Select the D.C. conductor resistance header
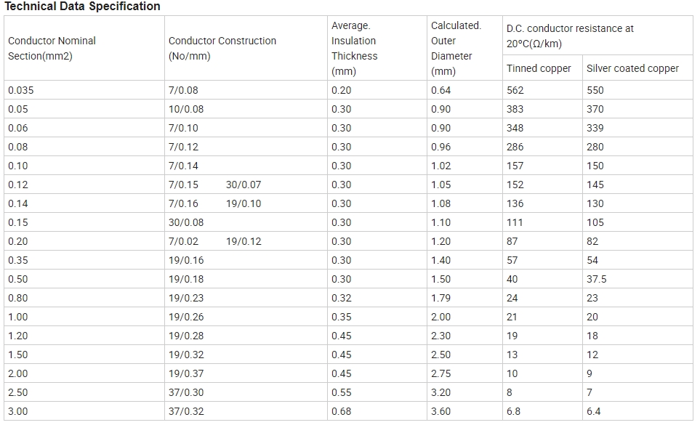700x425 pixels. click(598, 36)
